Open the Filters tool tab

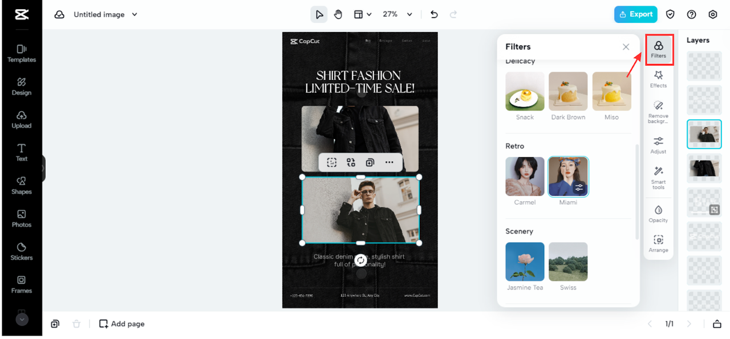[659, 50]
